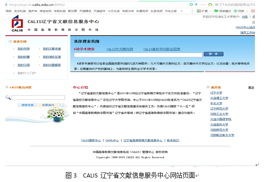This screenshot has height=182, width=268.
Task: Enable 阅读模式 reading mode
Action: point(222,11)
